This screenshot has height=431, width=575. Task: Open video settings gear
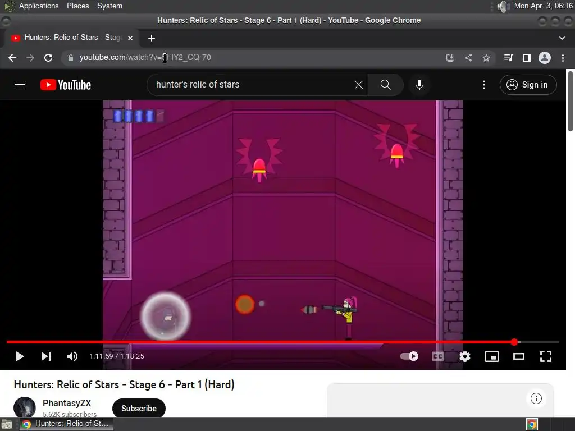465,356
